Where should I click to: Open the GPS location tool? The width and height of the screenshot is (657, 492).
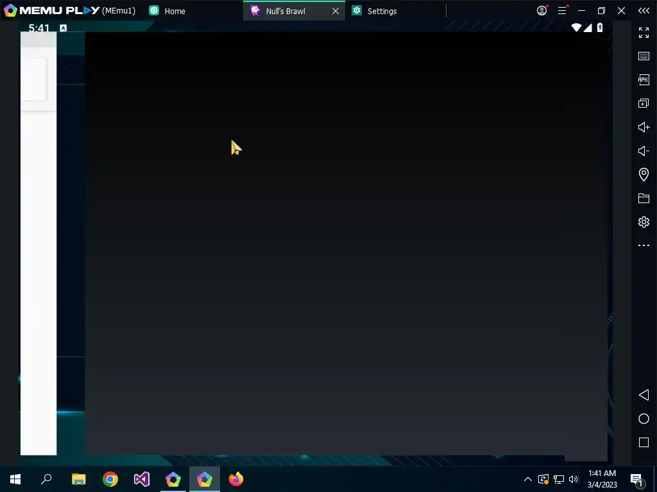pyautogui.click(x=644, y=174)
